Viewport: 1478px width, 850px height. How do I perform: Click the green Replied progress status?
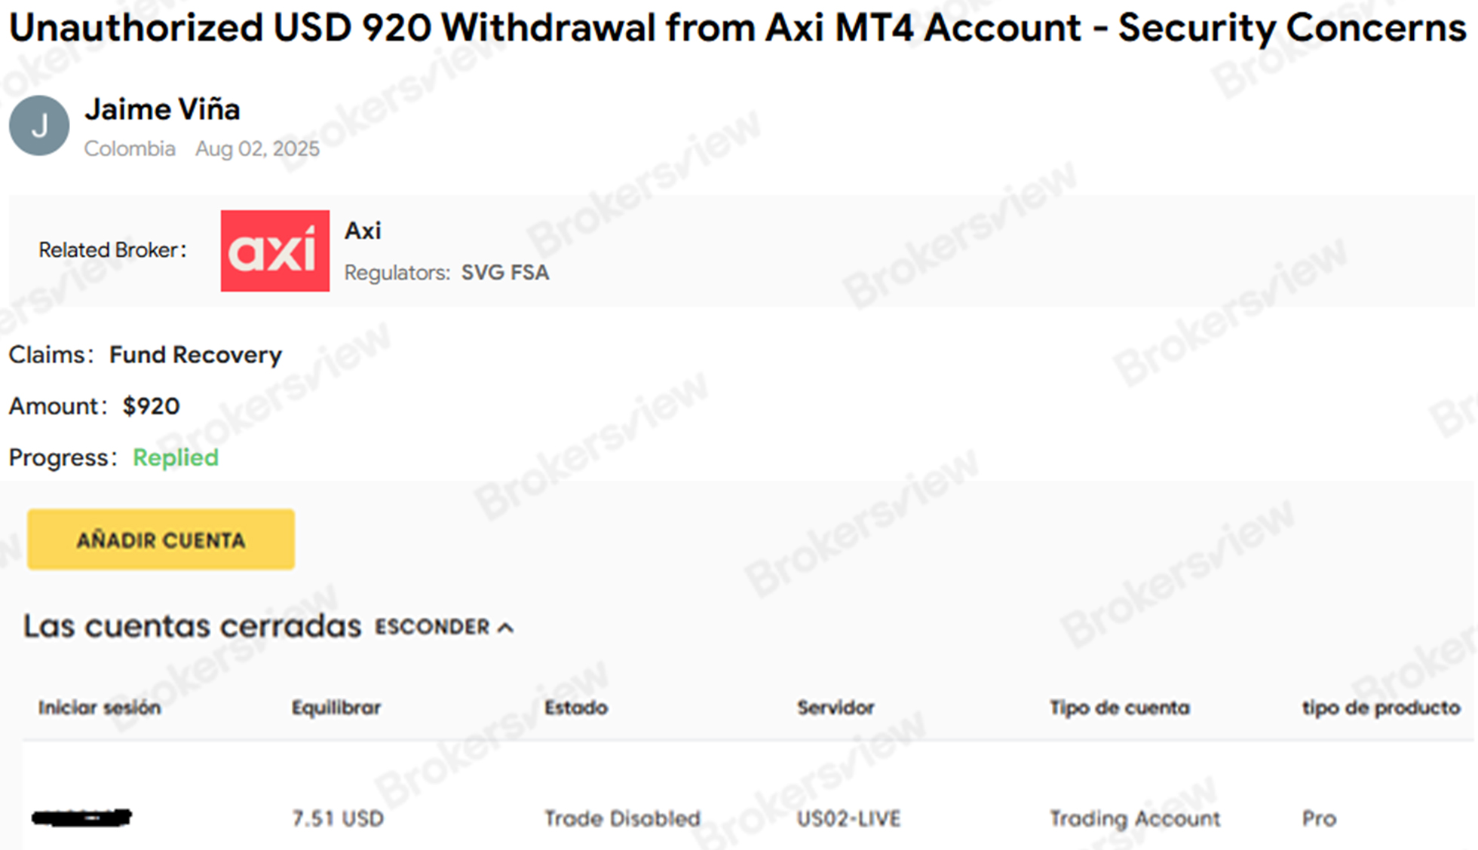176,457
